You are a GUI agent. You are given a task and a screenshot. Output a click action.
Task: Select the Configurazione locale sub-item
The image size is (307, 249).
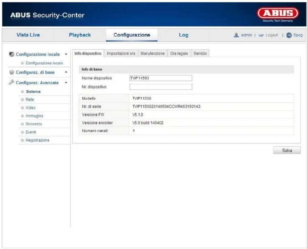[x=44, y=63]
